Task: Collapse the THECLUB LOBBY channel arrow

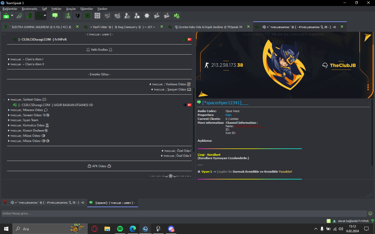Action: click(x=4, y=34)
